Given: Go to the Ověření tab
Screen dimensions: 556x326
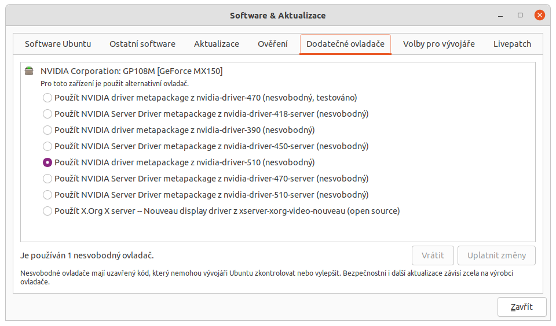Looking at the screenshot, I should pos(273,44).
